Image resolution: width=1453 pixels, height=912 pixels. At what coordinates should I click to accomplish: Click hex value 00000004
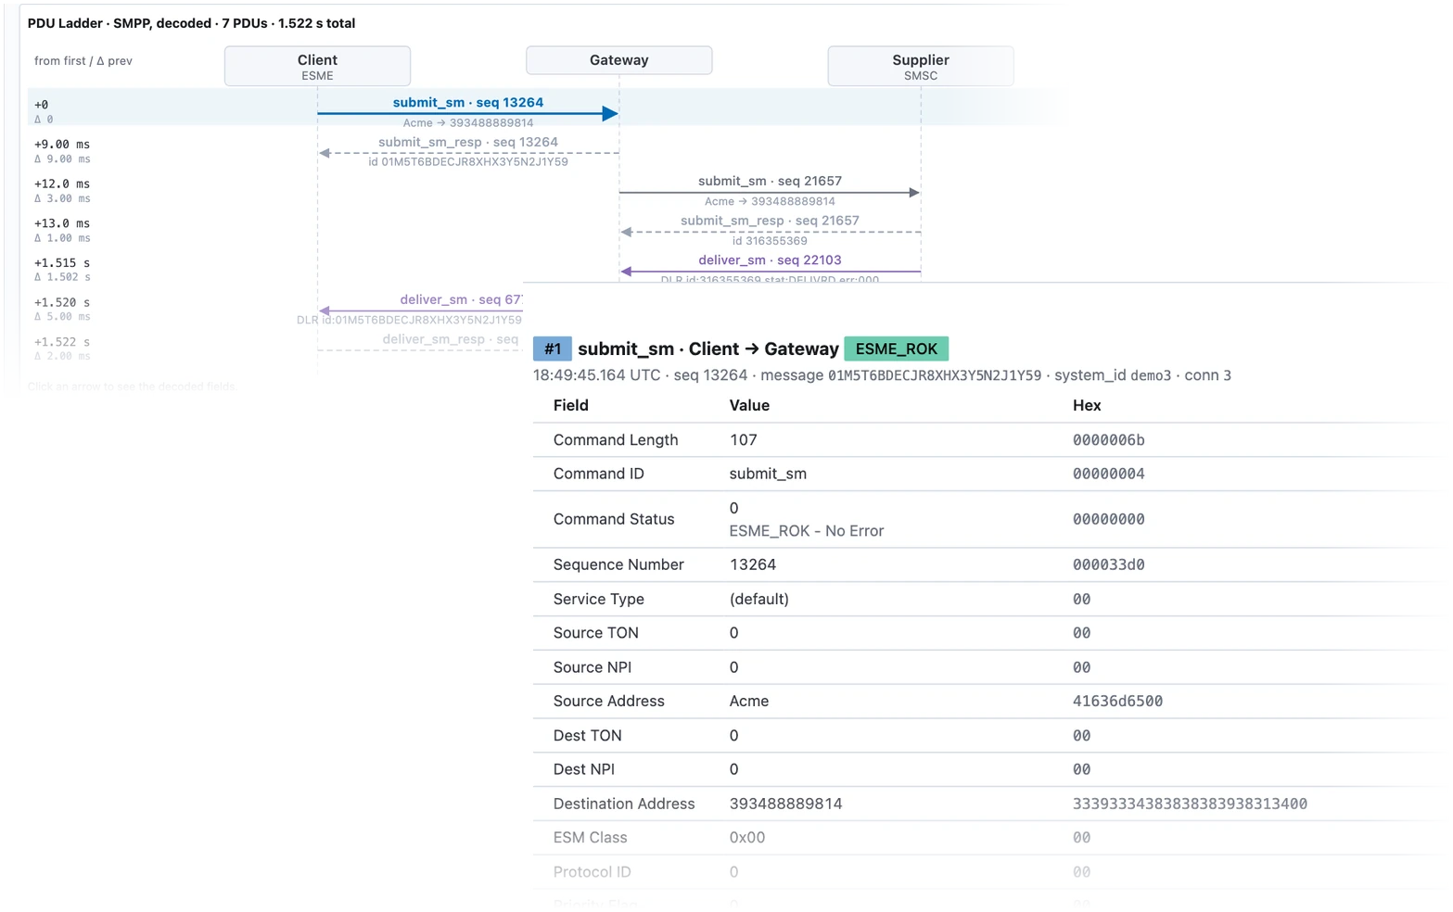coord(1109,474)
